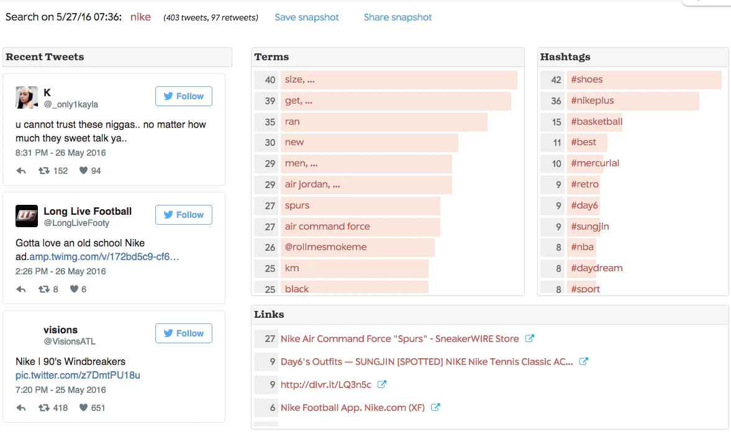Open K's profile picture
The height and width of the screenshot is (432, 731).
(x=27, y=97)
